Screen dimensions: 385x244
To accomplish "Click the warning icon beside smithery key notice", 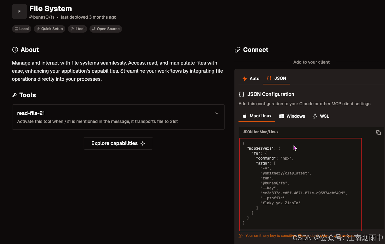I will click(241, 236).
